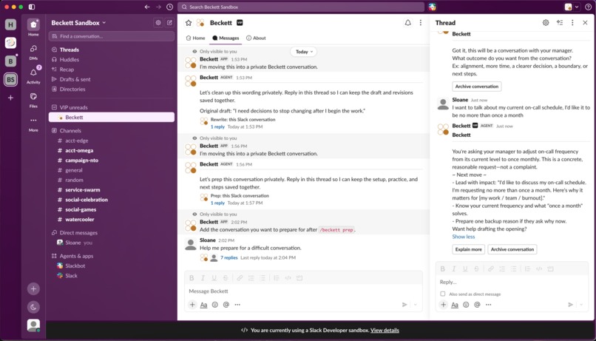Open the Home sidebar icon
The width and height of the screenshot is (596, 341).
33,24
